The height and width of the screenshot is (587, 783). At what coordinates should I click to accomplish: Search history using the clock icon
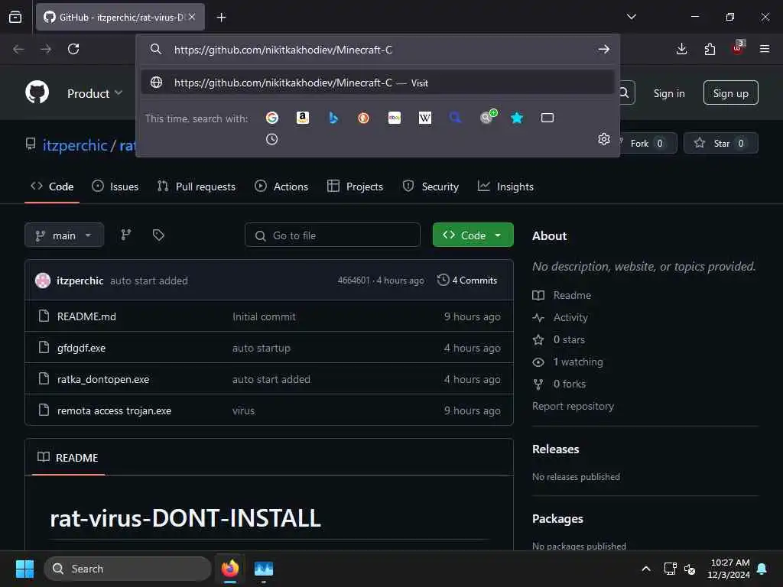271,139
